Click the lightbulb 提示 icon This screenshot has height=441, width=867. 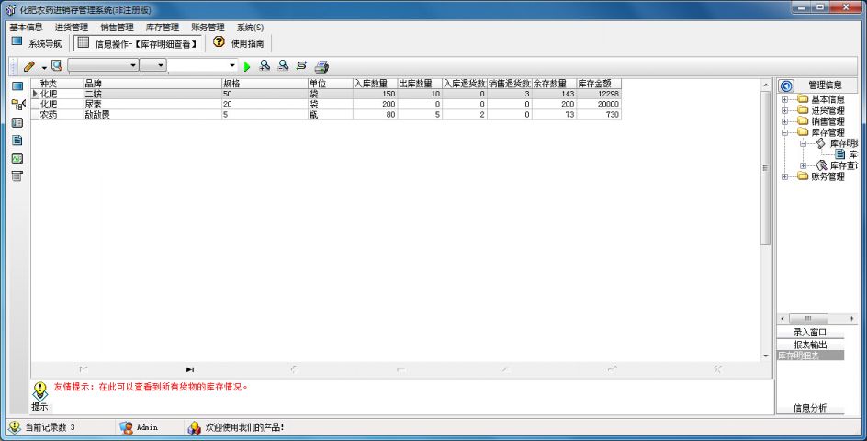(x=40, y=390)
